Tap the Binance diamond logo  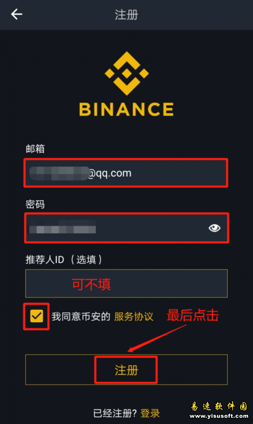126,73
